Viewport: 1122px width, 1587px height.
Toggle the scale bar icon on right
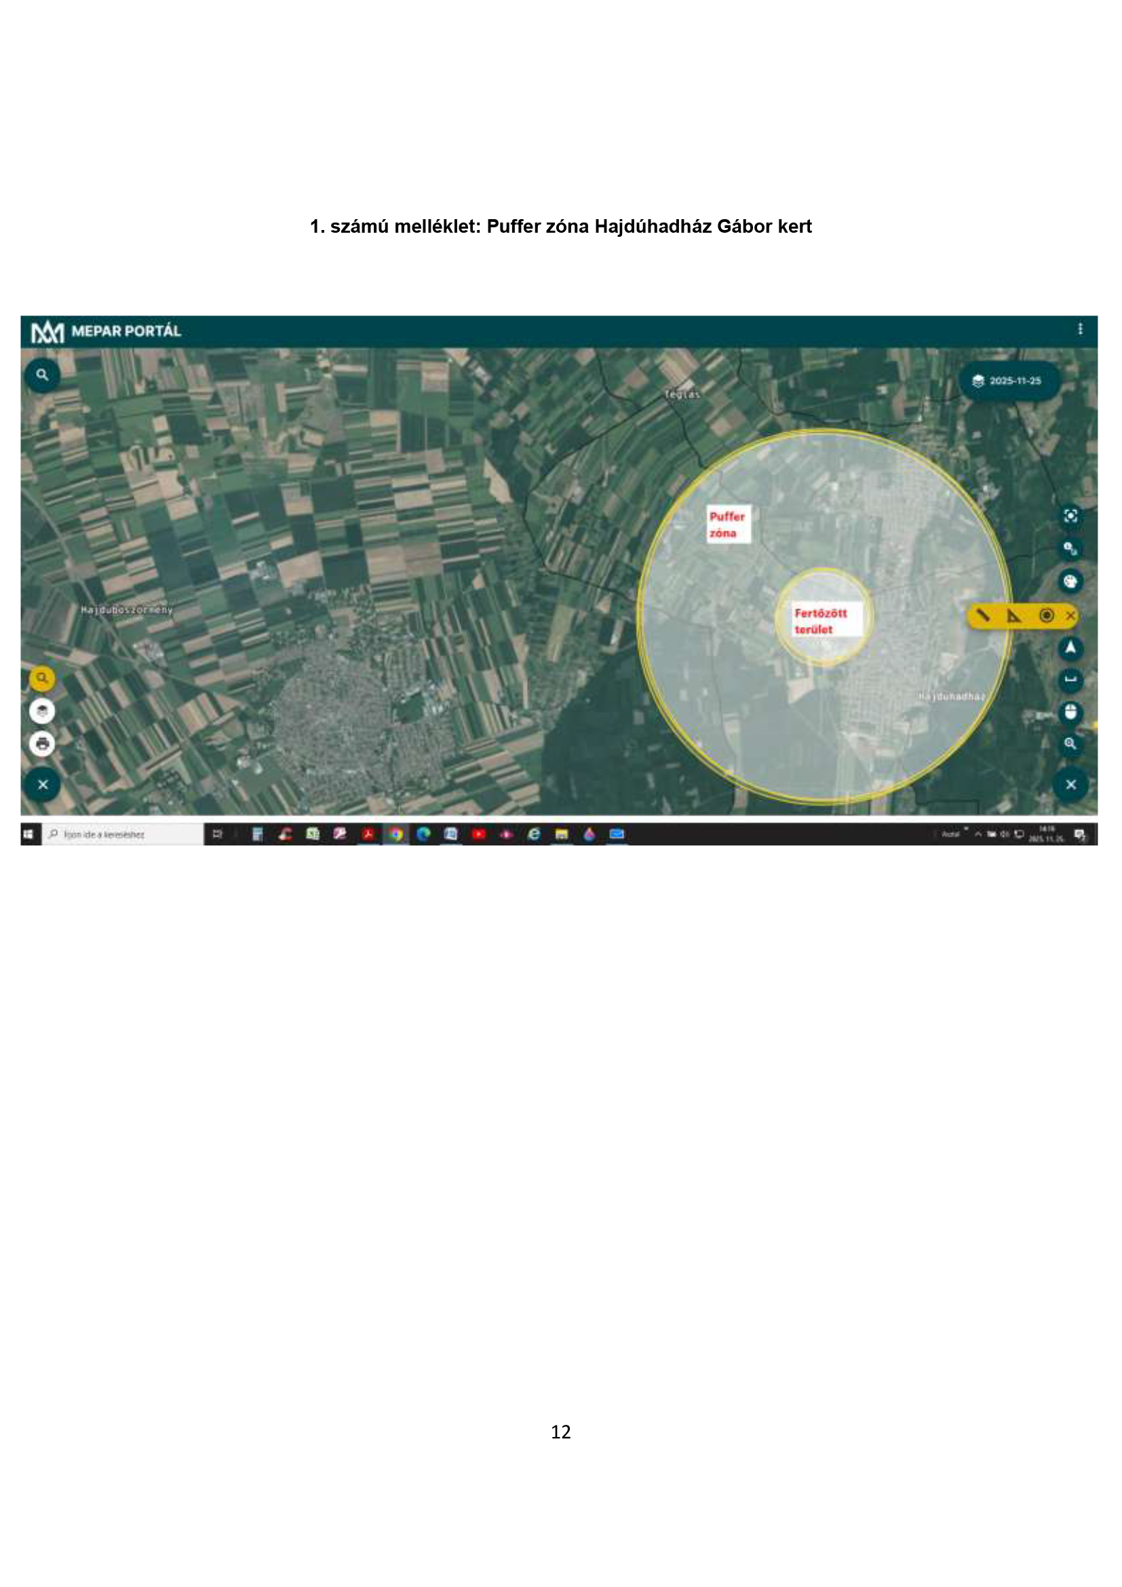(1070, 680)
